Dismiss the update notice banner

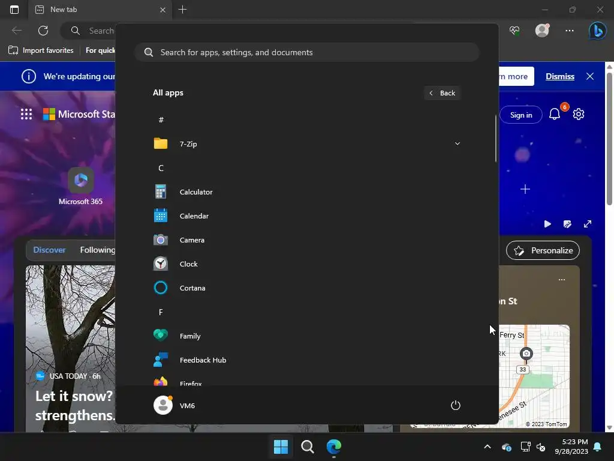pyautogui.click(x=560, y=76)
